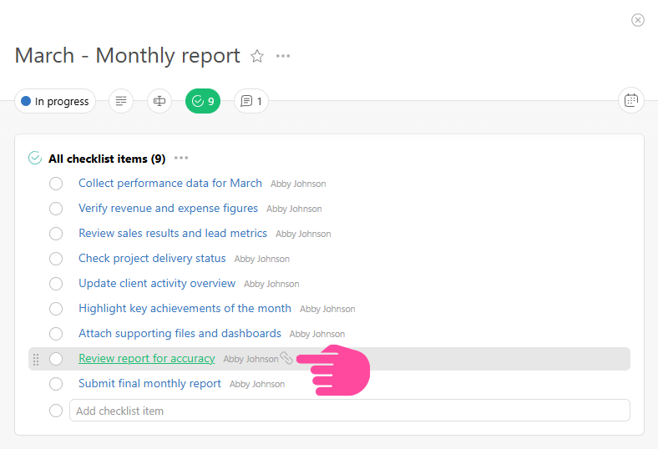Star the March - Monthly report task

tap(257, 56)
